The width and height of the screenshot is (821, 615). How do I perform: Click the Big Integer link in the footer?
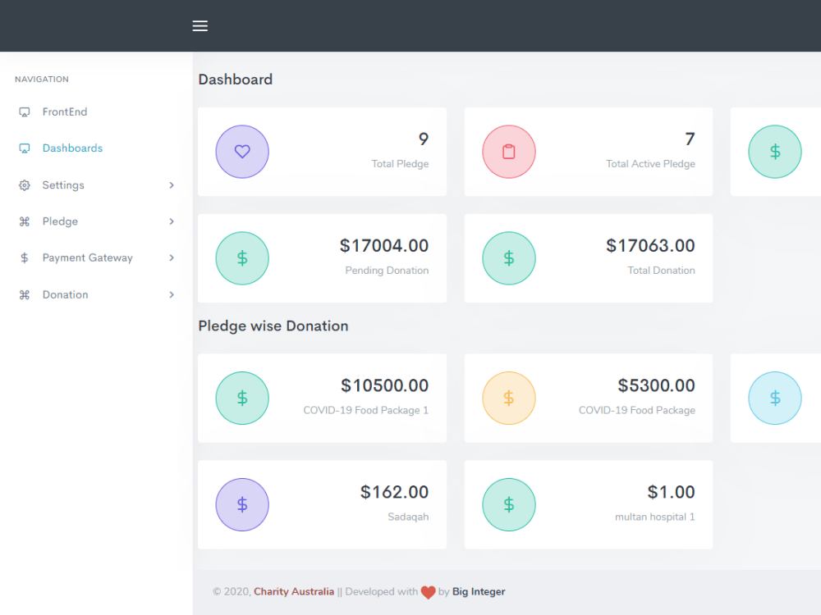[478, 591]
